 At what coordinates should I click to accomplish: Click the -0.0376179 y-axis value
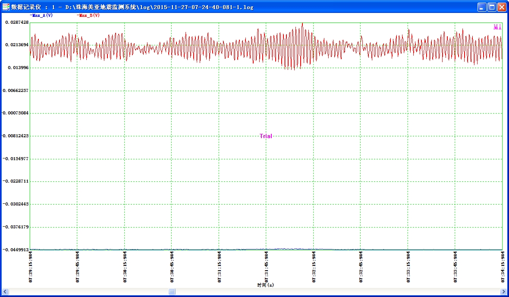[16, 227]
